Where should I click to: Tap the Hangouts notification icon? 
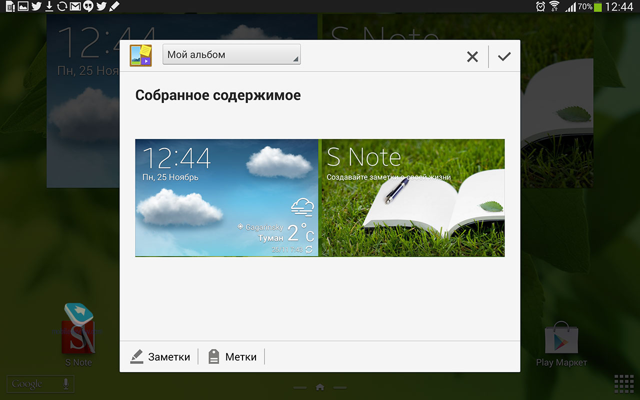[88, 6]
